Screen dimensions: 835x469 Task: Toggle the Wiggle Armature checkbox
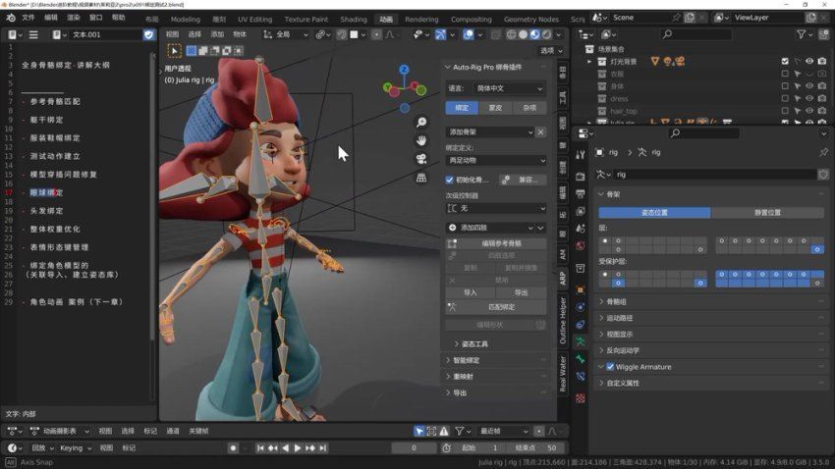point(610,366)
